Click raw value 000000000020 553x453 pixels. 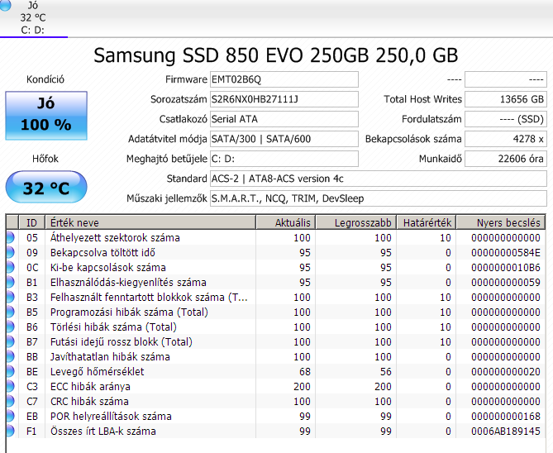506,371
